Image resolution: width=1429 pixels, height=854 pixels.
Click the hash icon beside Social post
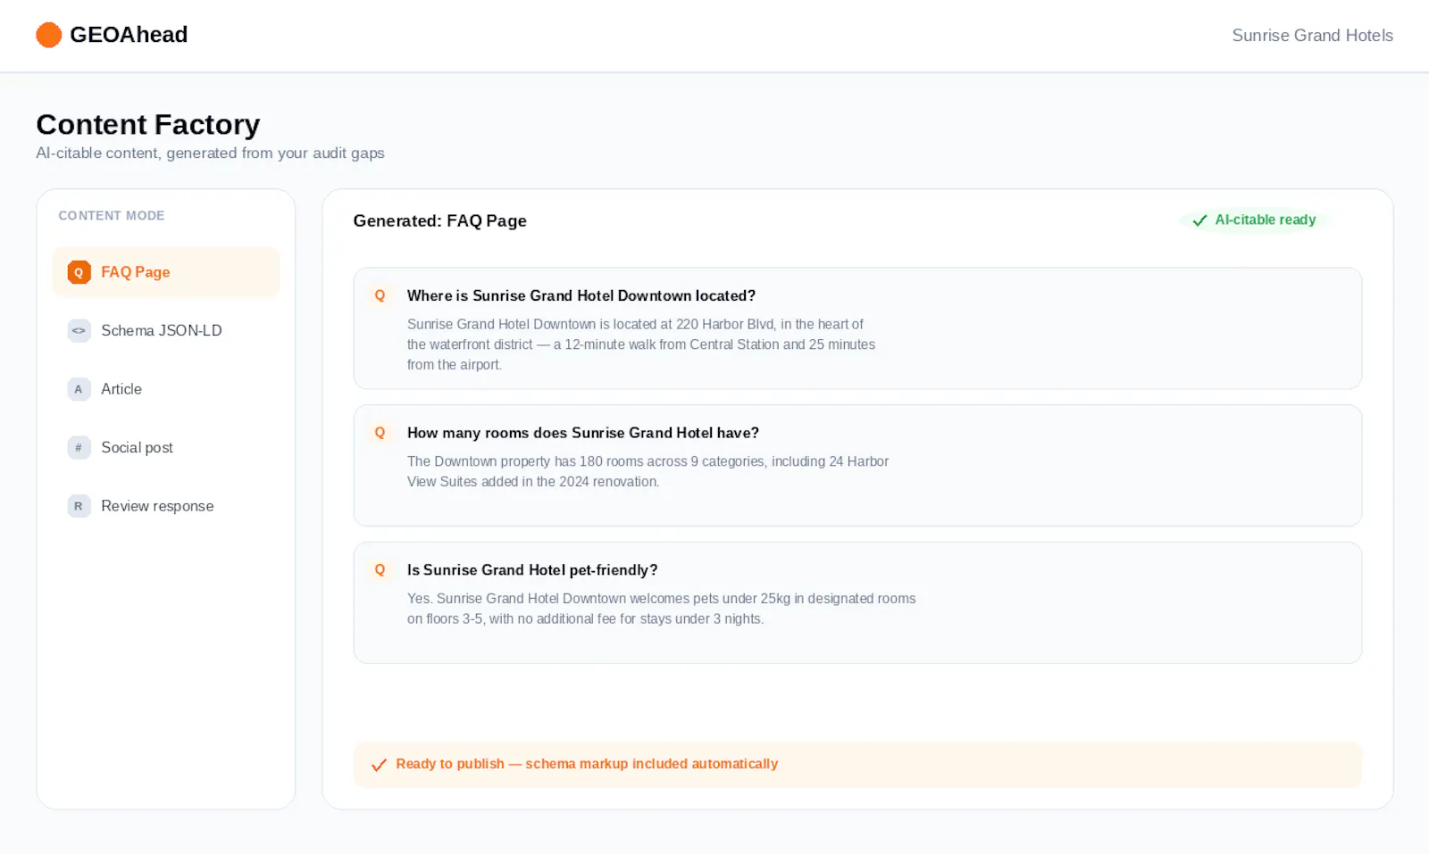coord(79,447)
